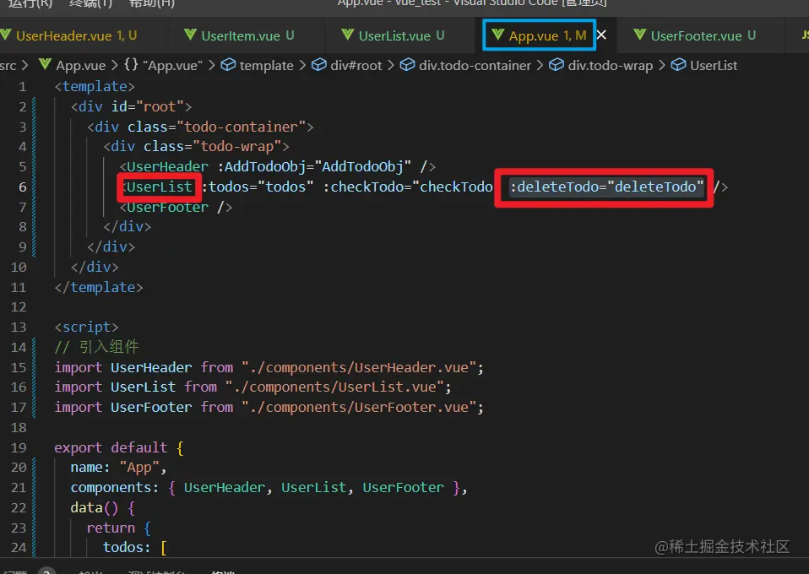Open the 帮助(H) Help menu
This screenshot has height=574, width=809.
tap(152, 3)
